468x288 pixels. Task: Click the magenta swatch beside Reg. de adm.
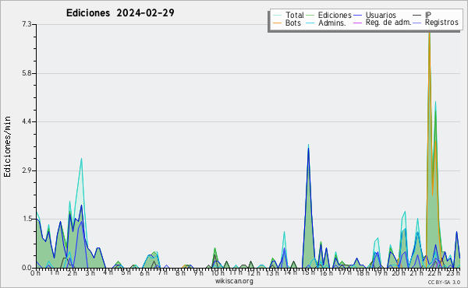tap(357, 23)
